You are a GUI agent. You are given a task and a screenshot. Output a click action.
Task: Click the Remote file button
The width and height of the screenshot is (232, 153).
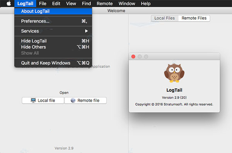point(85,101)
